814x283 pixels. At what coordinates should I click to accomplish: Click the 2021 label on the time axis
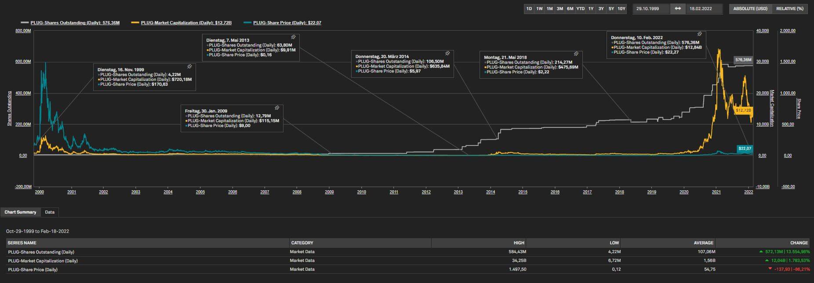[716, 192]
